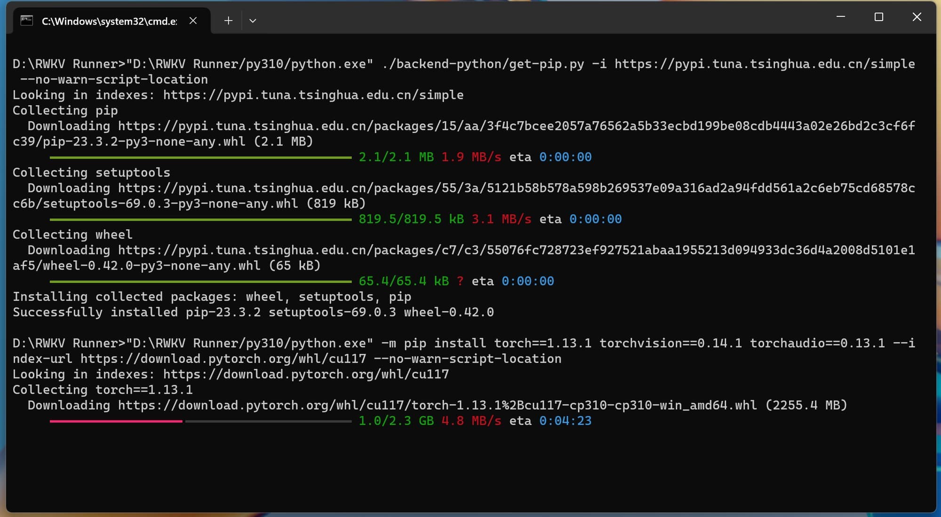Maximize the terminal window
Image resolution: width=941 pixels, height=517 pixels.
pyautogui.click(x=878, y=17)
